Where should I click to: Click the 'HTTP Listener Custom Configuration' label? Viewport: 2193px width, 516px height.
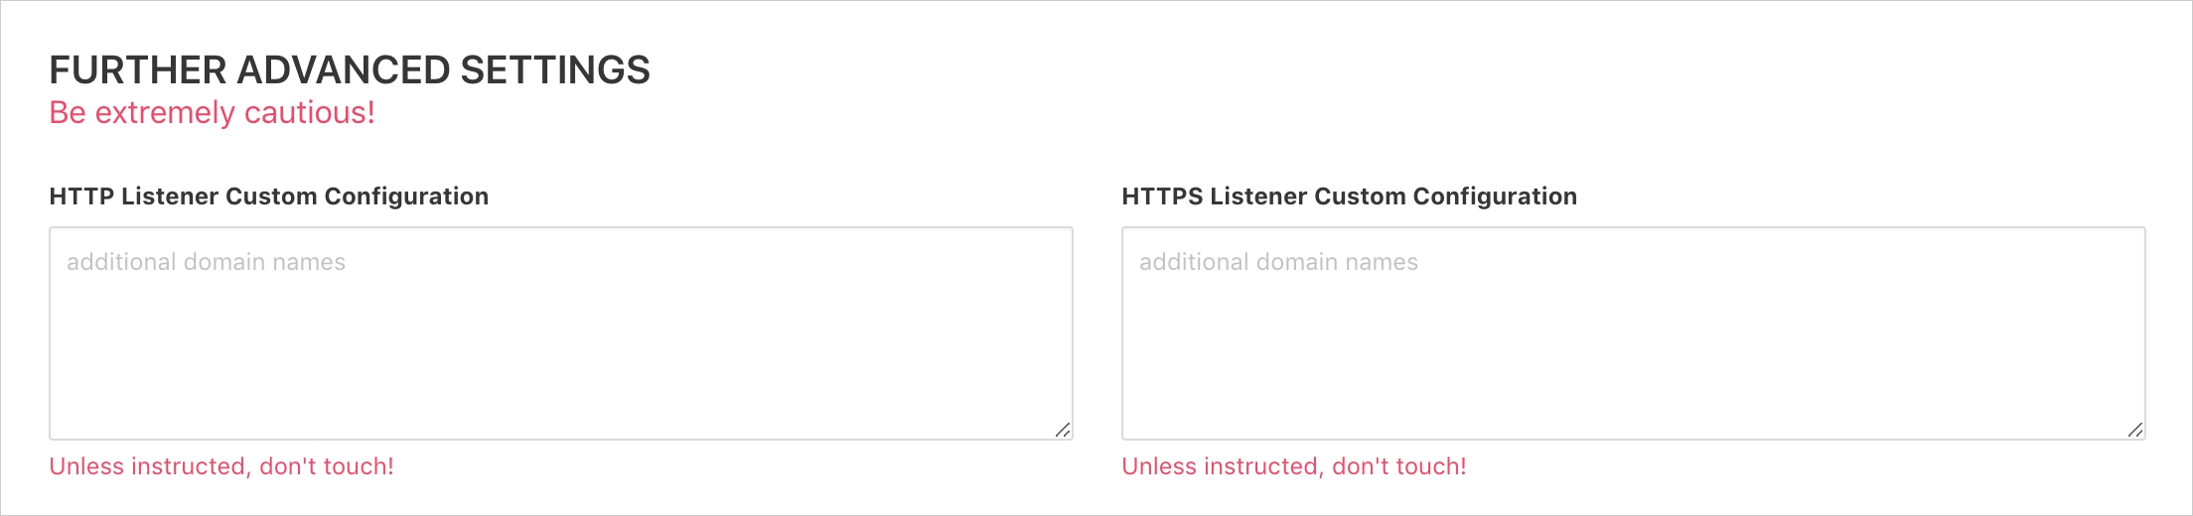(268, 196)
